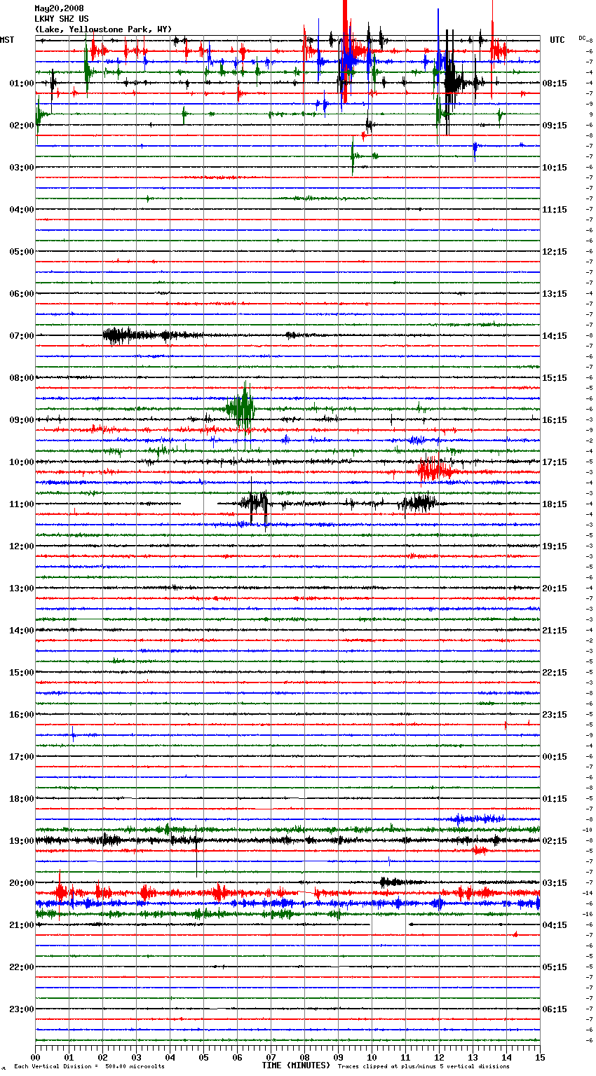Click the 05 tick on the minutes axis
Viewport: 596px width, 1076px height.
[x=203, y=1057]
